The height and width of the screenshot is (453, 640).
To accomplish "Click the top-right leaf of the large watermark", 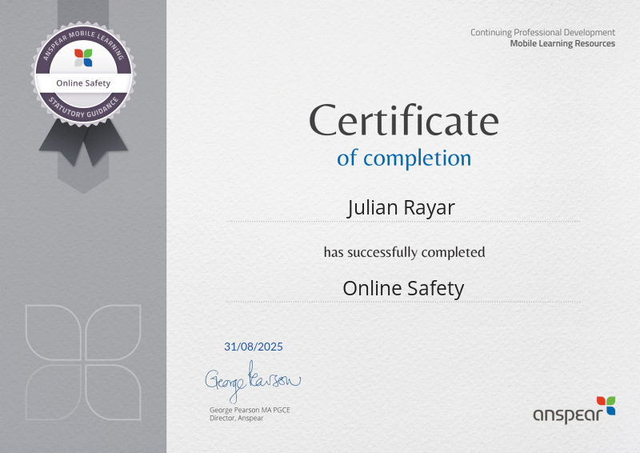I will 113,332.
